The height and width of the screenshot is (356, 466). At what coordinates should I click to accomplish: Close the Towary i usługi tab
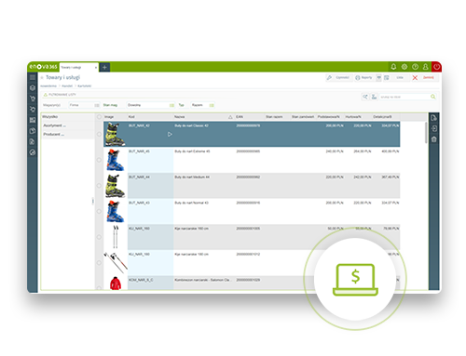(x=96, y=67)
